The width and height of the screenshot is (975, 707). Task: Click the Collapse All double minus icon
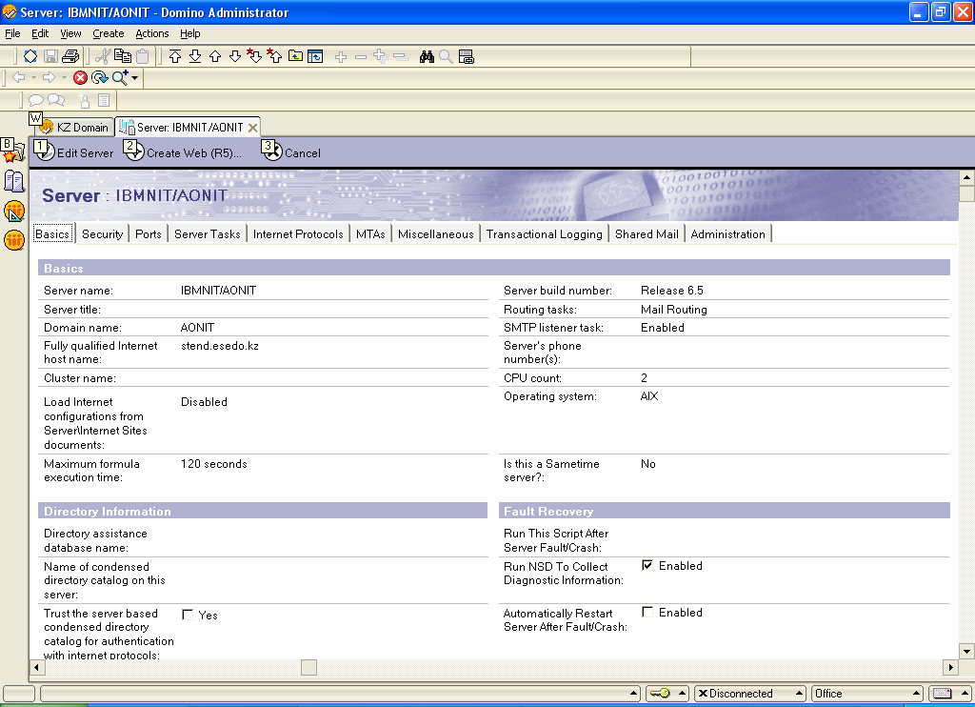pyautogui.click(x=401, y=57)
